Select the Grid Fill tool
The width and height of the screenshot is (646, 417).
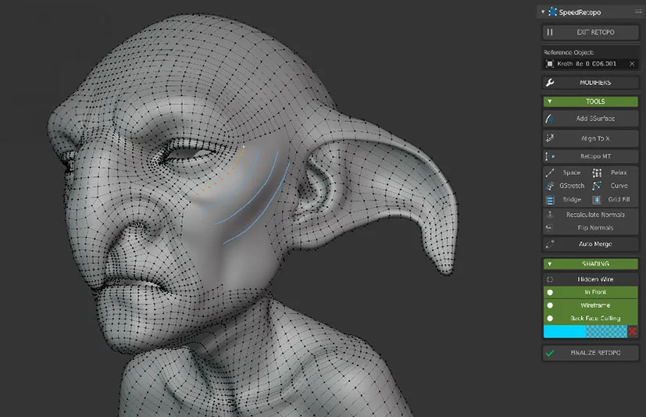point(614,199)
